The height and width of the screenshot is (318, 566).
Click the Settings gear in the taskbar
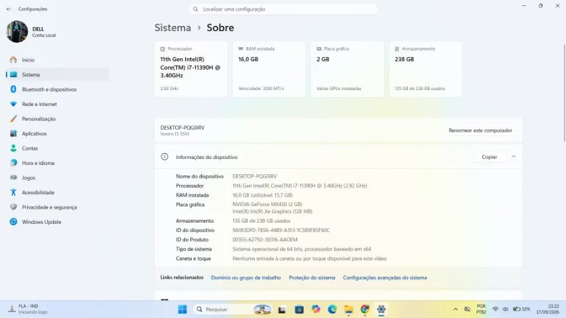coord(381,309)
